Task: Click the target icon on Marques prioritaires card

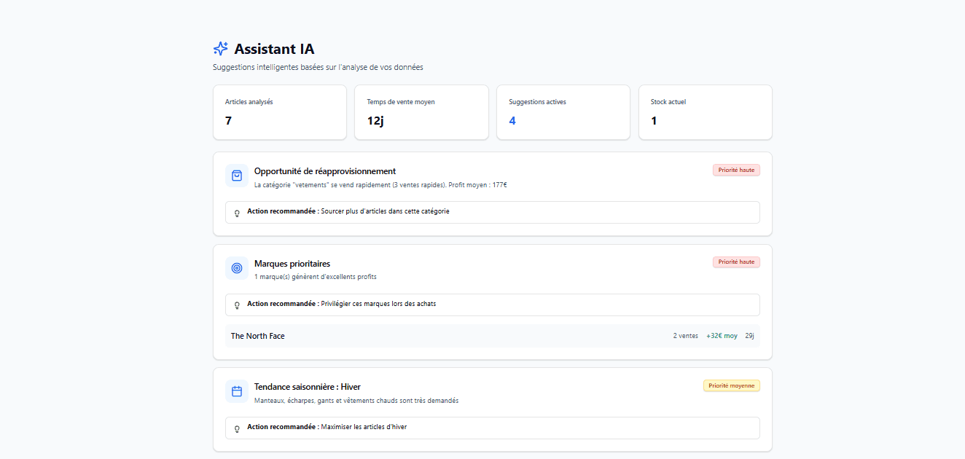Action: click(x=236, y=268)
